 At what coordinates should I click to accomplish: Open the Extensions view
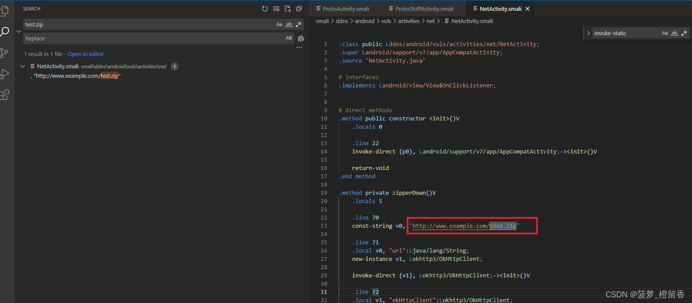click(4, 95)
